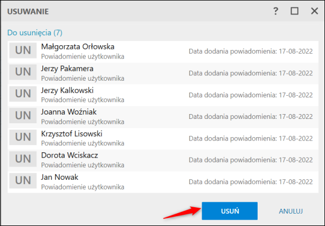Click UN icon beside Joanna Woźniak
This screenshot has width=325, height=226.
pyautogui.click(x=22, y=115)
